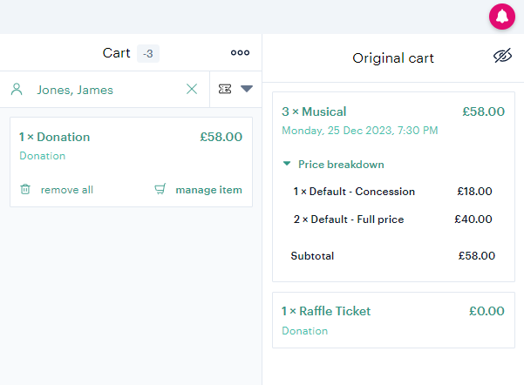Click the 1 × Raffle Ticket item
This screenshot has height=385, width=524.
pyautogui.click(x=326, y=311)
